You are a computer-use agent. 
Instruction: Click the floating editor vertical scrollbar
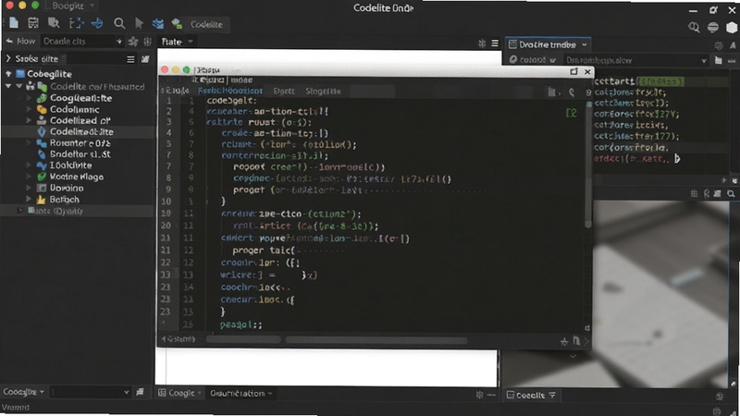coord(588,165)
